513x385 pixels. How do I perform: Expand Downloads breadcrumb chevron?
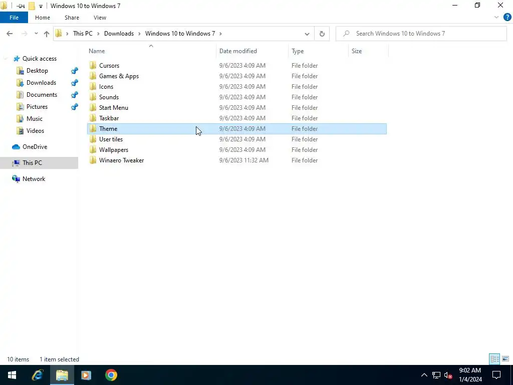click(x=139, y=34)
